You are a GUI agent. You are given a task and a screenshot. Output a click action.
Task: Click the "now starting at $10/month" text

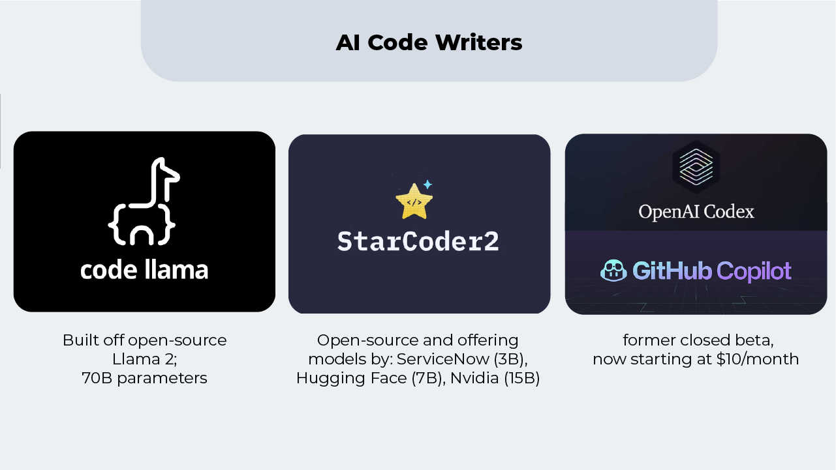[x=696, y=359]
